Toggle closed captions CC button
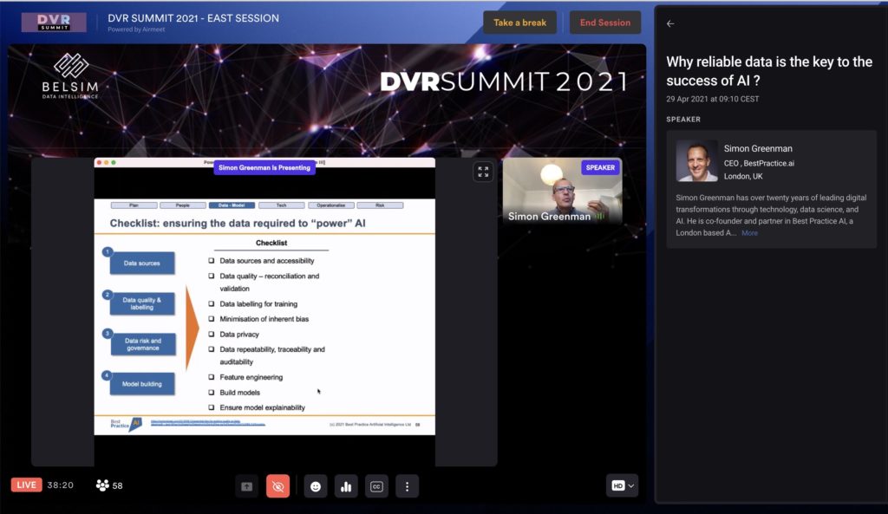The width and height of the screenshot is (888, 514). 376,486
